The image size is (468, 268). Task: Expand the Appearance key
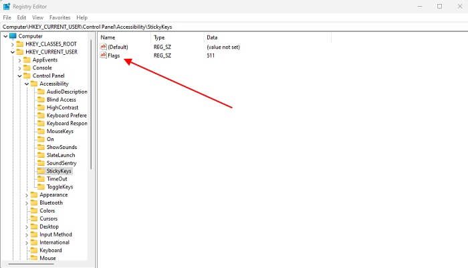(27, 195)
